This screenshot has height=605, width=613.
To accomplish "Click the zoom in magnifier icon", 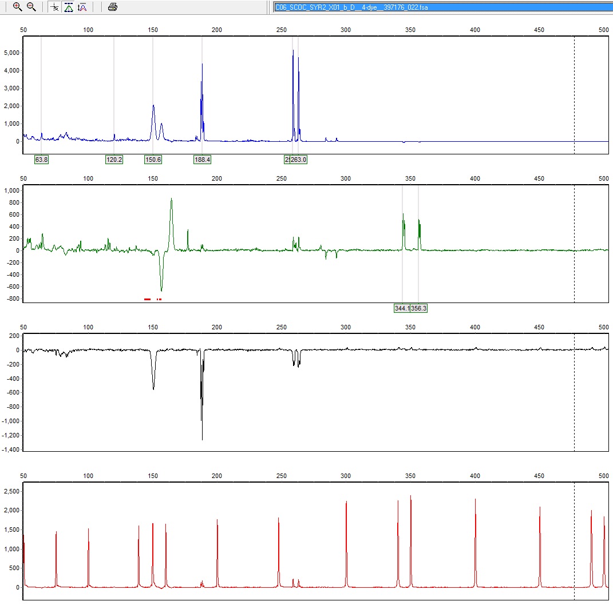I will (17, 7).
